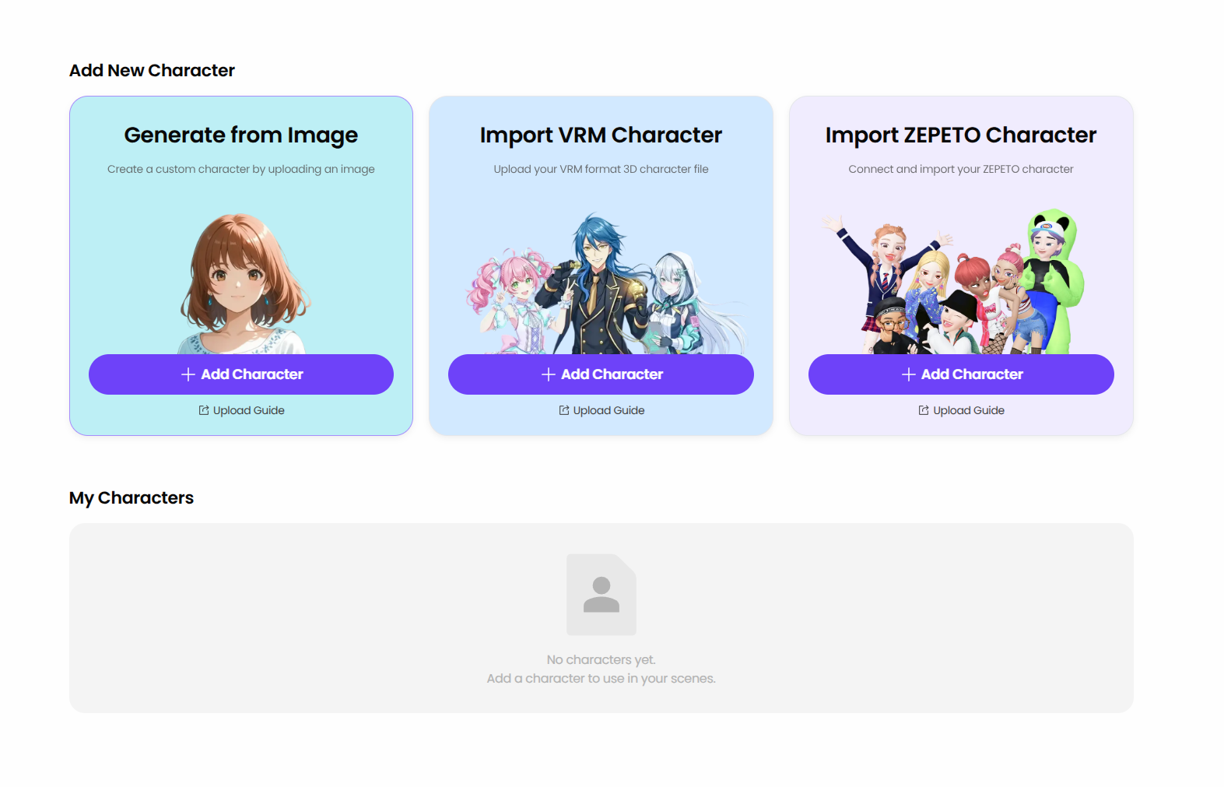Screen dimensions: 1224x787
Task: Click 'Upload your VRM format 3D character file'
Action: pyautogui.click(x=601, y=169)
